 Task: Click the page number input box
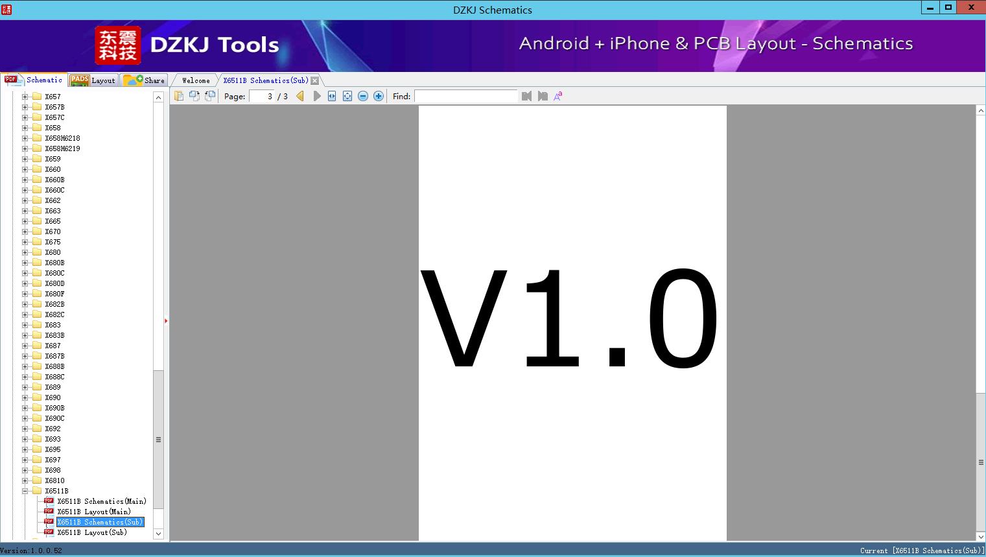coord(261,96)
